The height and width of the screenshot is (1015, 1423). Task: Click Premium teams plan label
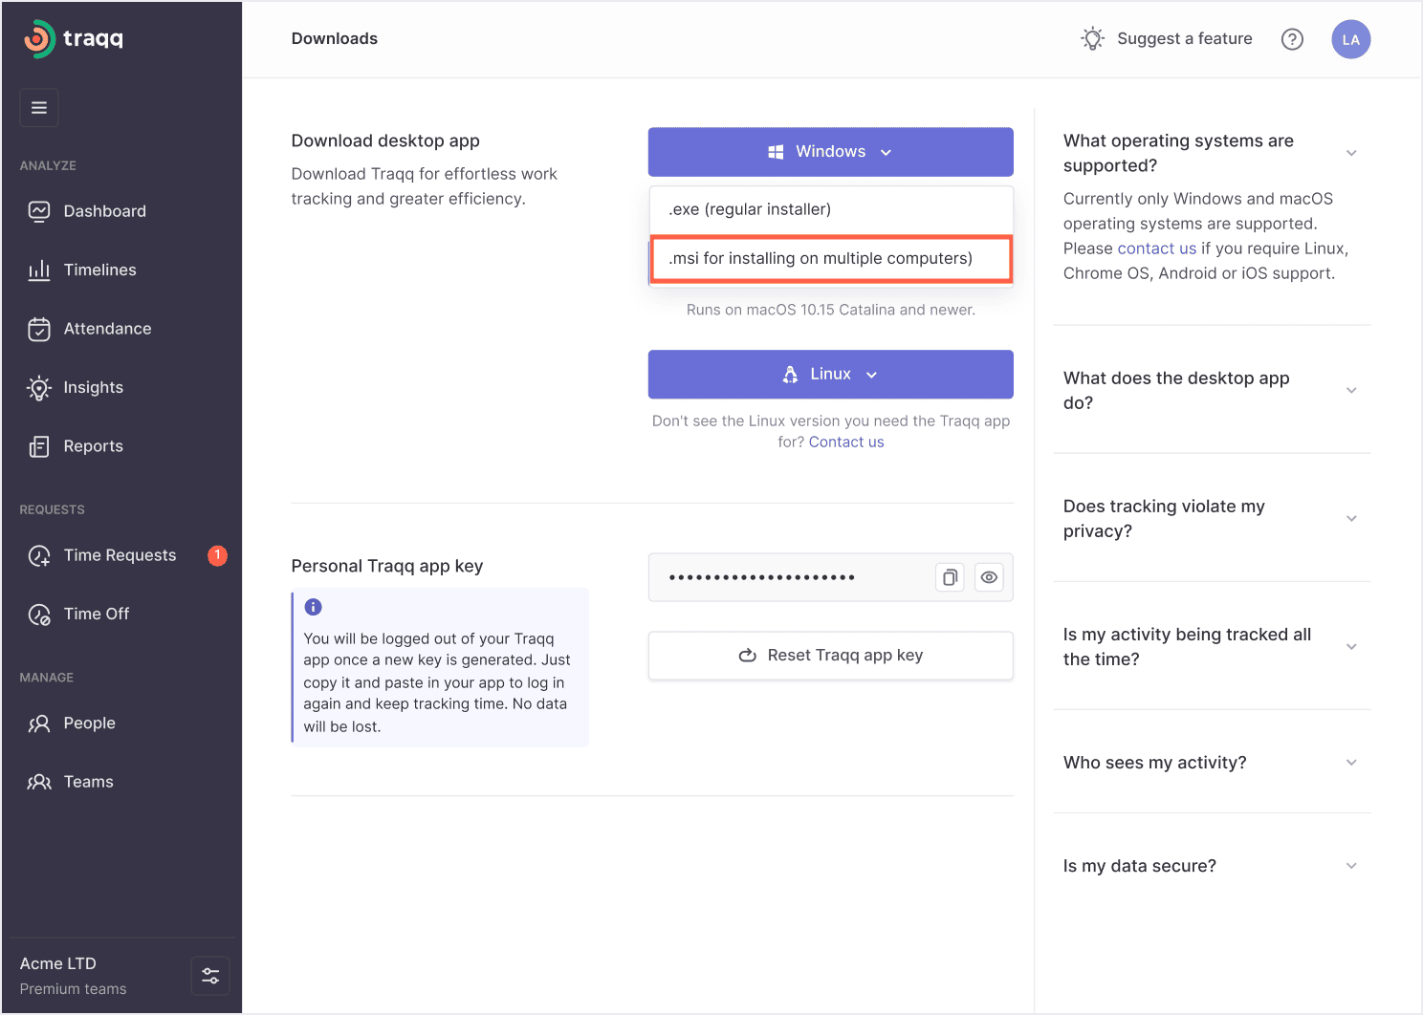coord(73,989)
